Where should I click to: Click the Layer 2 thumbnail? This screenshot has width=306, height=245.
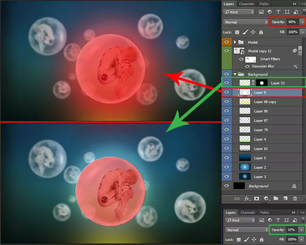click(x=245, y=167)
